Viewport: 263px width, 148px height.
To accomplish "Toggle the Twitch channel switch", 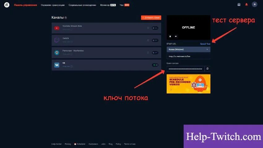I will (x=155, y=40).
